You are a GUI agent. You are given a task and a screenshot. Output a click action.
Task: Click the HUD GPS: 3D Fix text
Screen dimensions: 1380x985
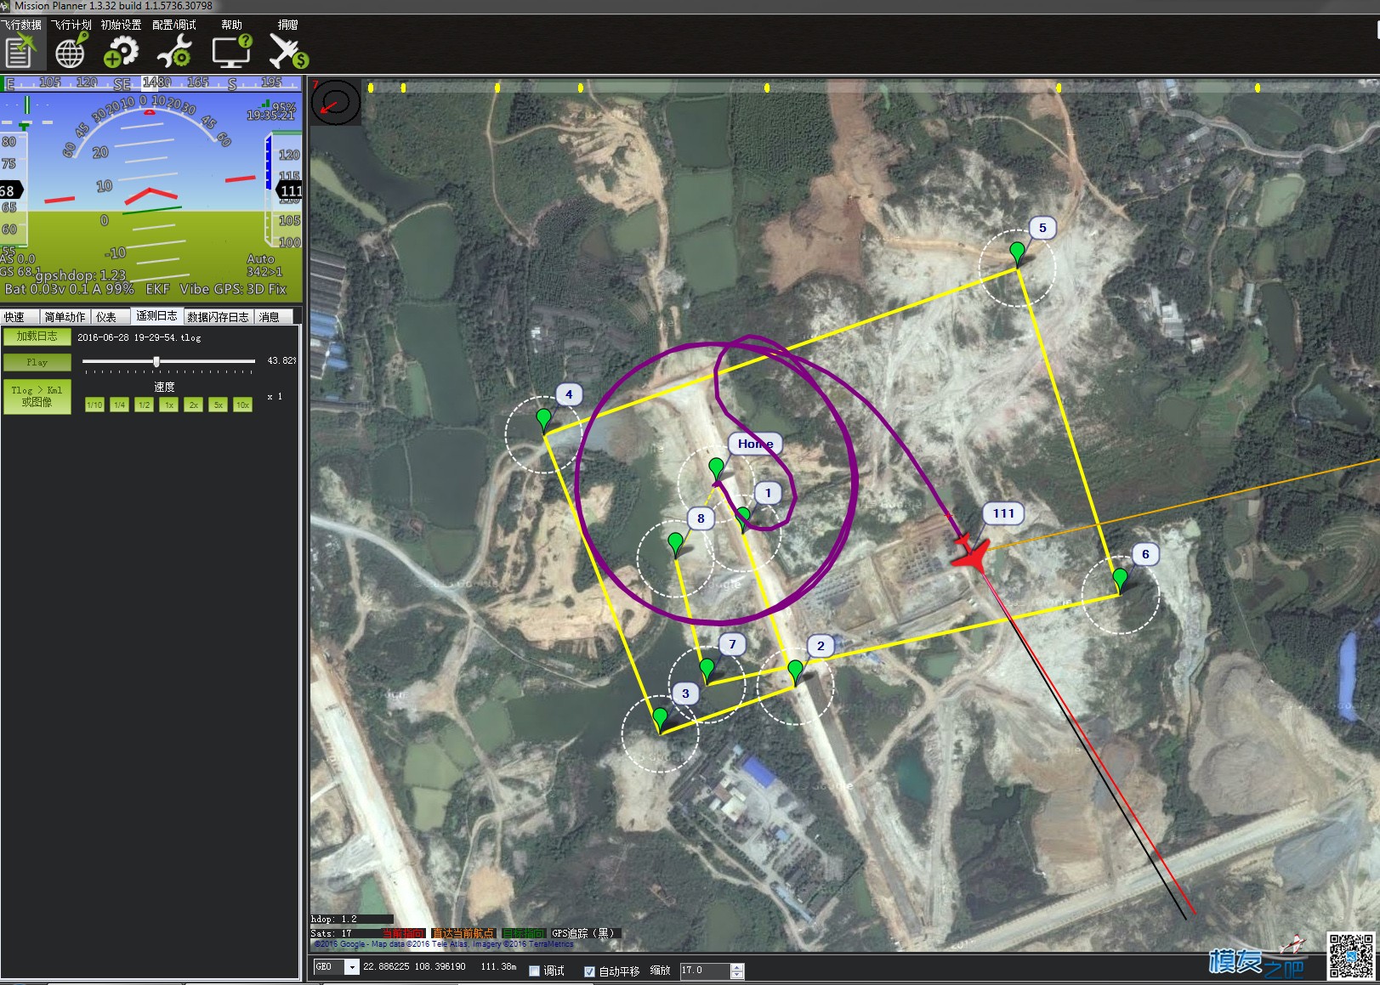point(250,289)
